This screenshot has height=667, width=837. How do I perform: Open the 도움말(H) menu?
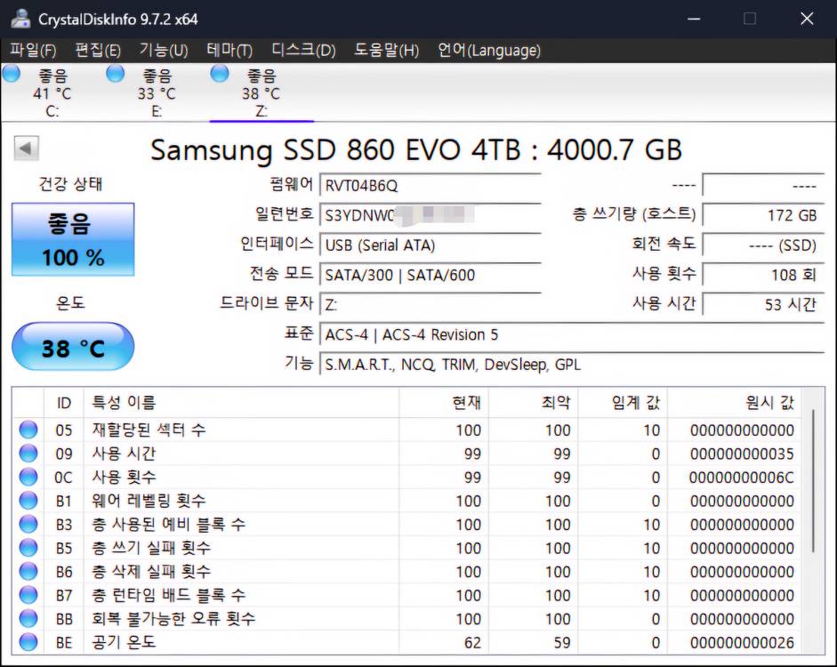[x=386, y=50]
